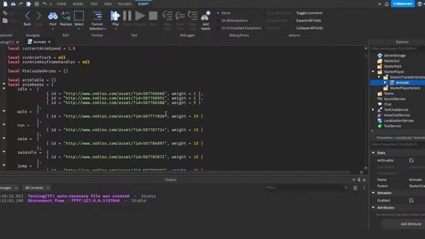Open the All Contexts dropdown
Viewport: 425px width, 239px height.
coord(37,188)
